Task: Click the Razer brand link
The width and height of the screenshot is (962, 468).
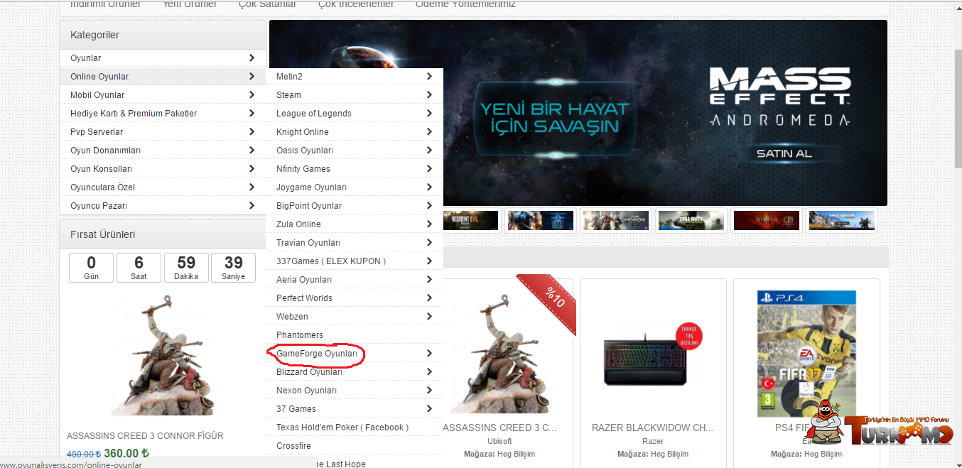Action: (x=653, y=441)
